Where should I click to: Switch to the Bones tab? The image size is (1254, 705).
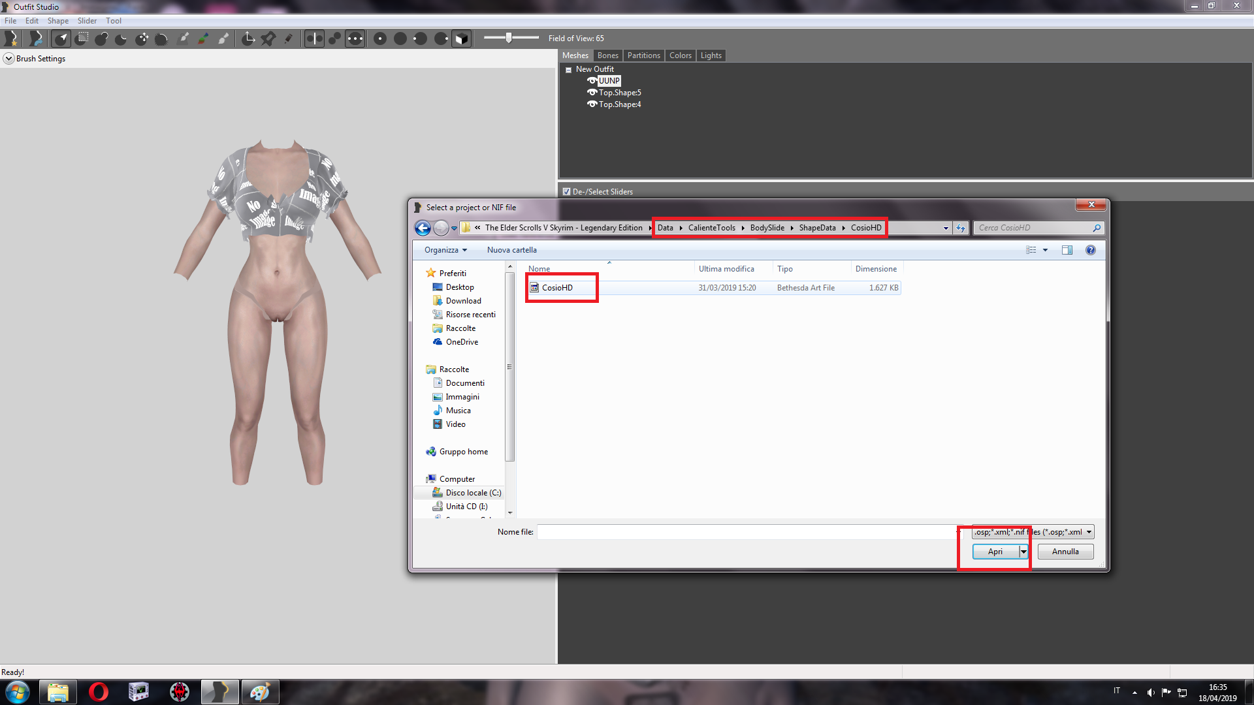pos(607,55)
